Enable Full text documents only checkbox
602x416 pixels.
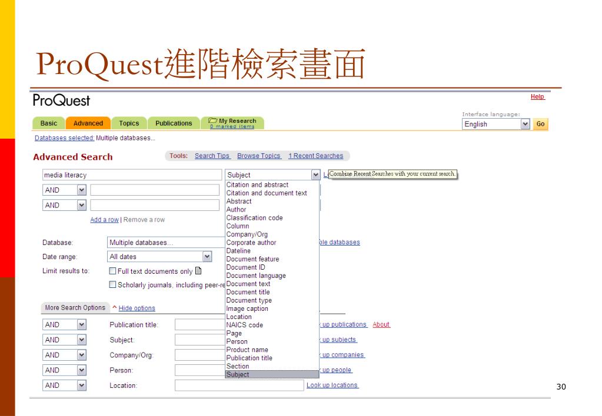[x=112, y=271]
